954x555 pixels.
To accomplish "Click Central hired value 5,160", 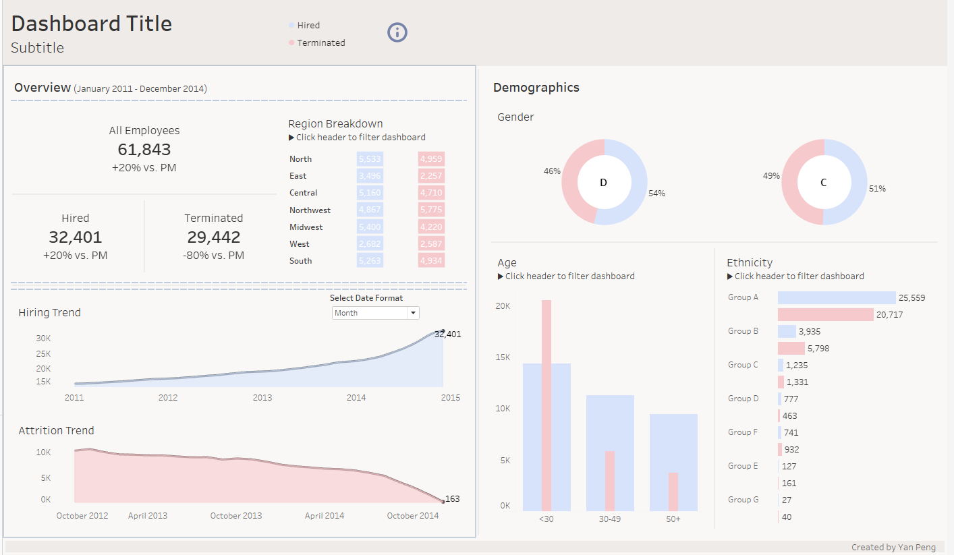I will pyautogui.click(x=370, y=193).
